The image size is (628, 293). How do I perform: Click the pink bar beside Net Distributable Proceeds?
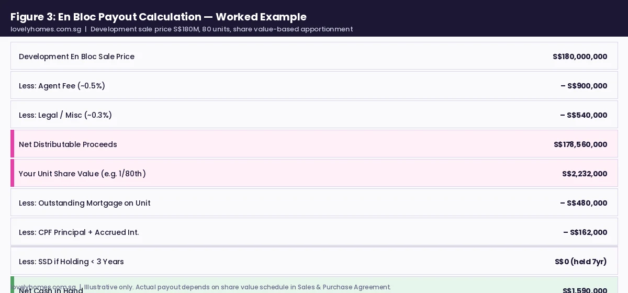(12, 144)
